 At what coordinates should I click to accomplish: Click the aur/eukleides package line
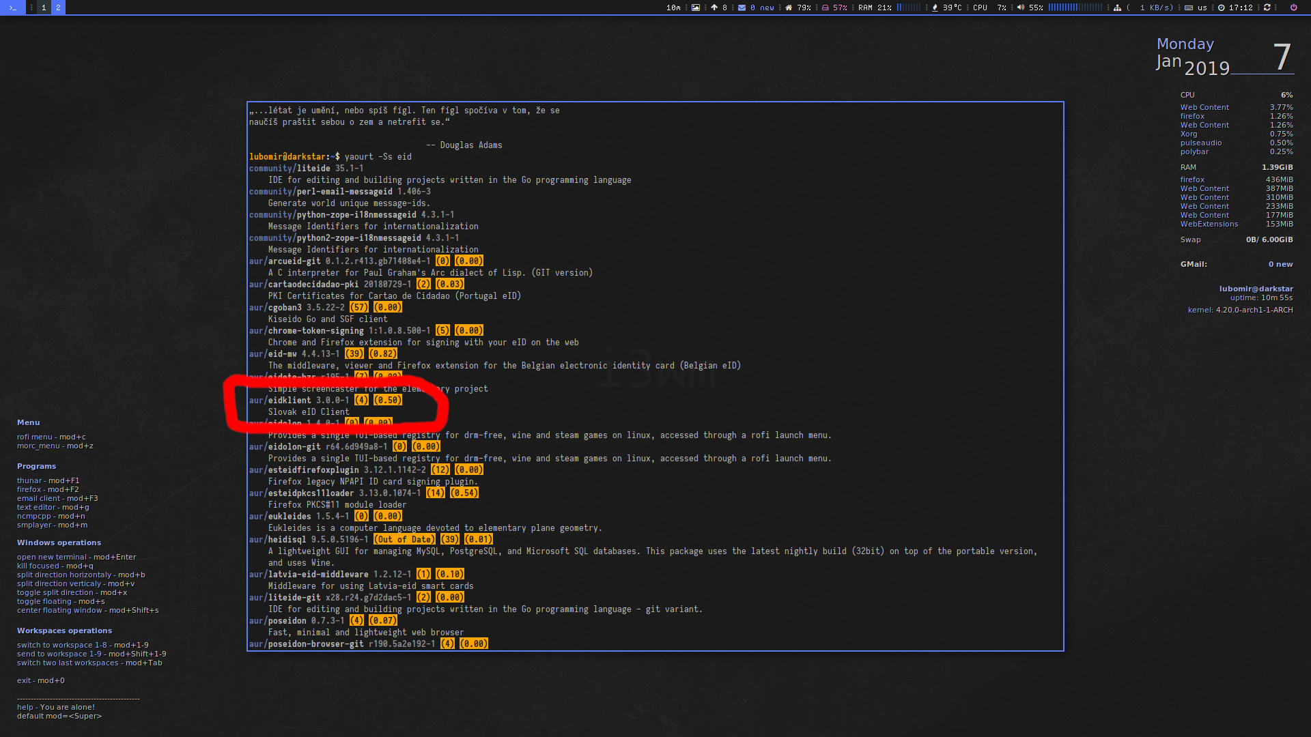(326, 517)
